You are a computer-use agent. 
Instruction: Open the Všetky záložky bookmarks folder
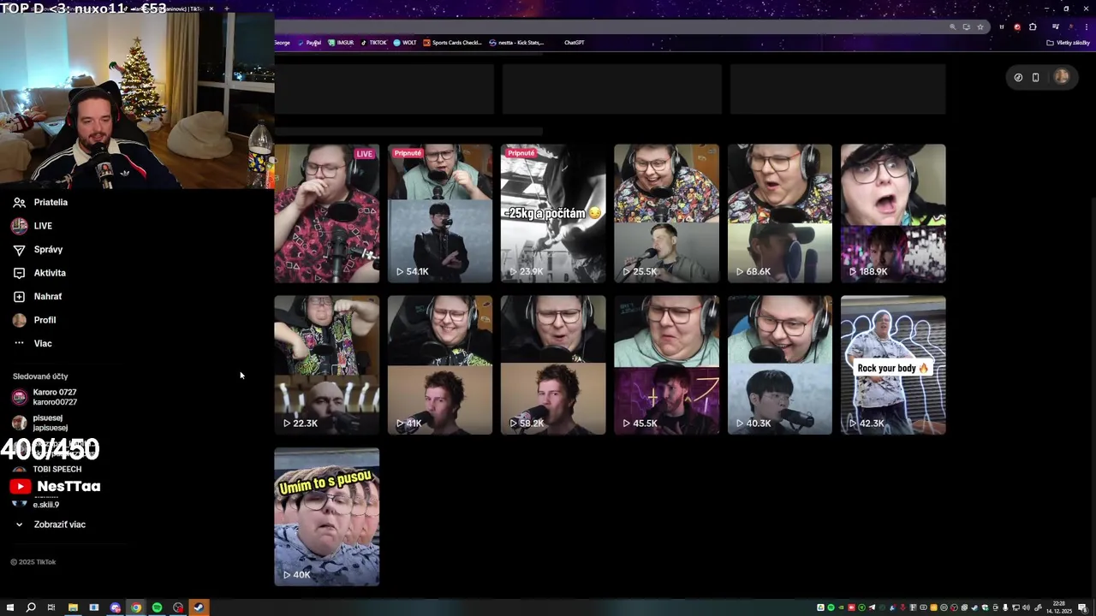[1069, 42]
